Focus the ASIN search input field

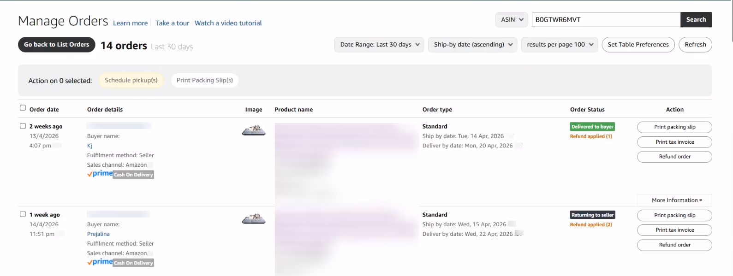pyautogui.click(x=606, y=20)
